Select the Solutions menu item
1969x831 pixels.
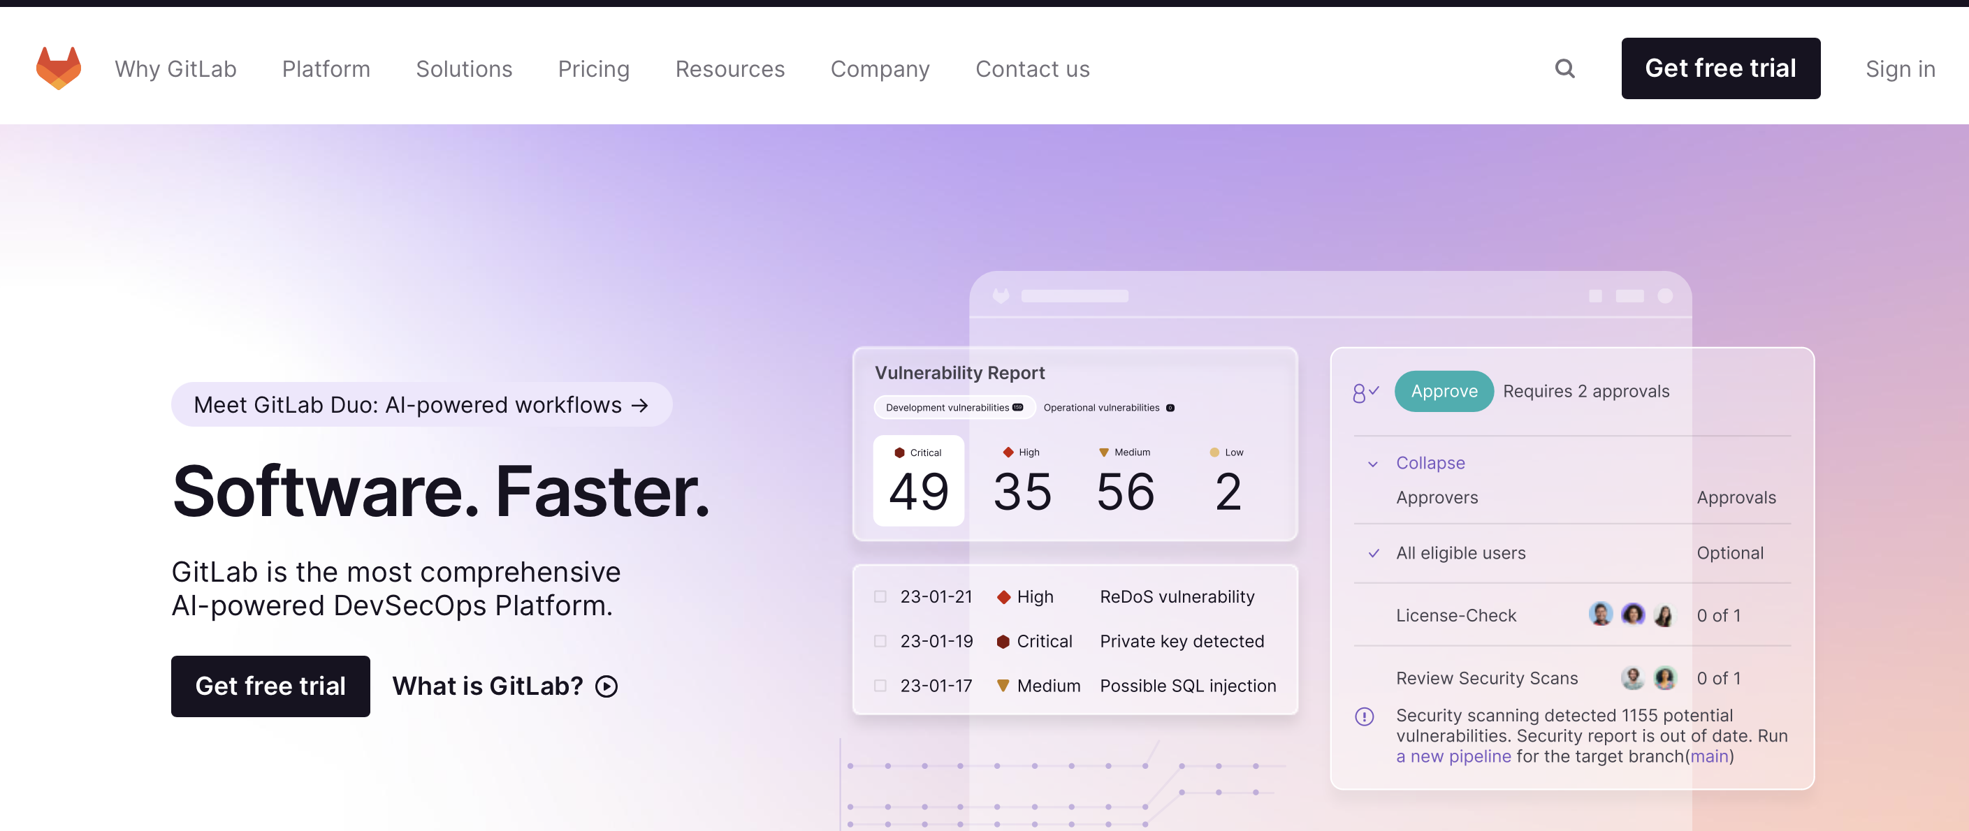463,68
